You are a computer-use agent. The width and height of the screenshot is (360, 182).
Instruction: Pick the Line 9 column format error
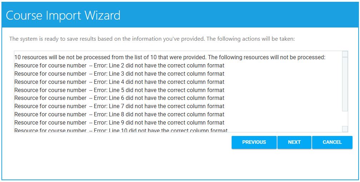point(119,123)
